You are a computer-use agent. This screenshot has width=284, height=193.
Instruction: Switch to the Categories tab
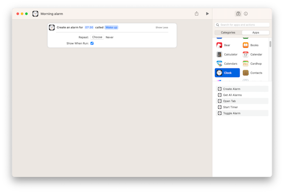tap(228, 33)
